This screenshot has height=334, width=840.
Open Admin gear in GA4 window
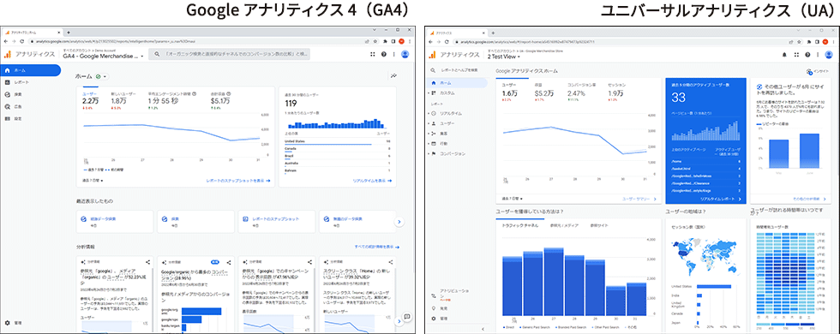(x=8, y=323)
